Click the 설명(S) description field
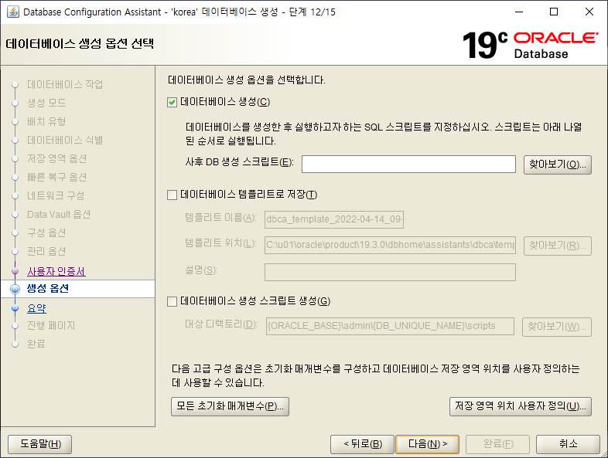This screenshot has width=608, height=458. click(390, 272)
